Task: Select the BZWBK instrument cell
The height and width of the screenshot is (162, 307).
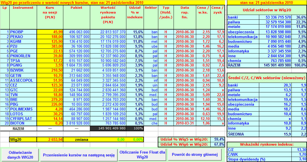Action: [x=23, y=70]
